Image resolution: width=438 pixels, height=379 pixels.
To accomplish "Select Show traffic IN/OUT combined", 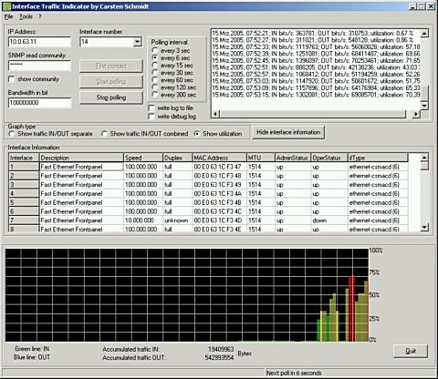I will pyautogui.click(x=104, y=134).
